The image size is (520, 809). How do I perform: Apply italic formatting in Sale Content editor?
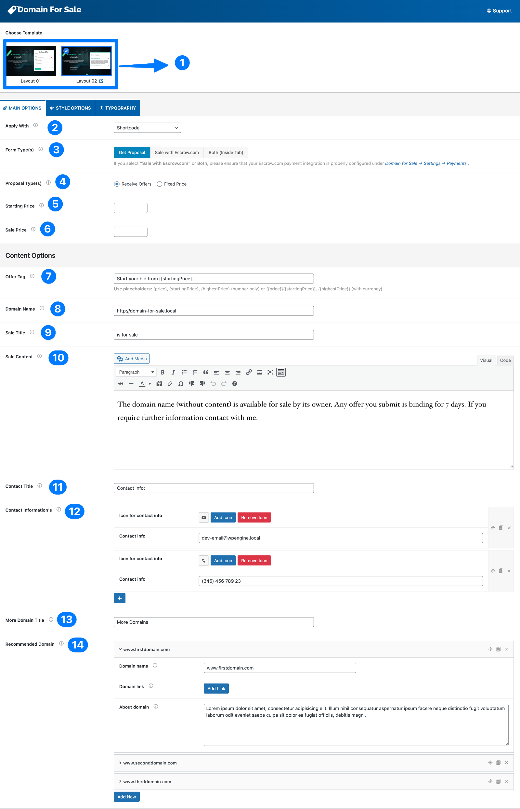[x=173, y=372]
